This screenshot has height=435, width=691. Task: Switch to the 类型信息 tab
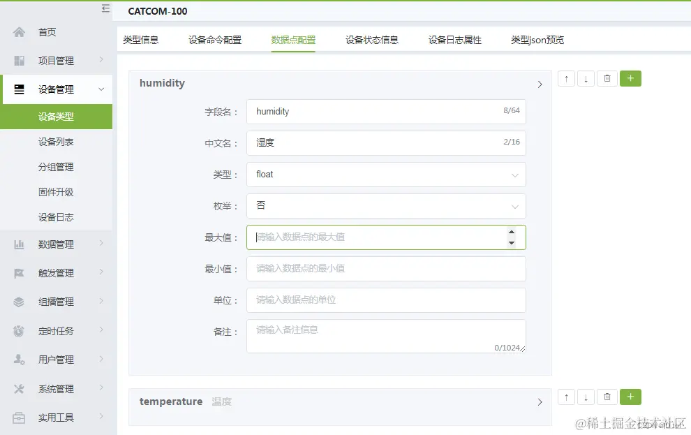pyautogui.click(x=140, y=40)
